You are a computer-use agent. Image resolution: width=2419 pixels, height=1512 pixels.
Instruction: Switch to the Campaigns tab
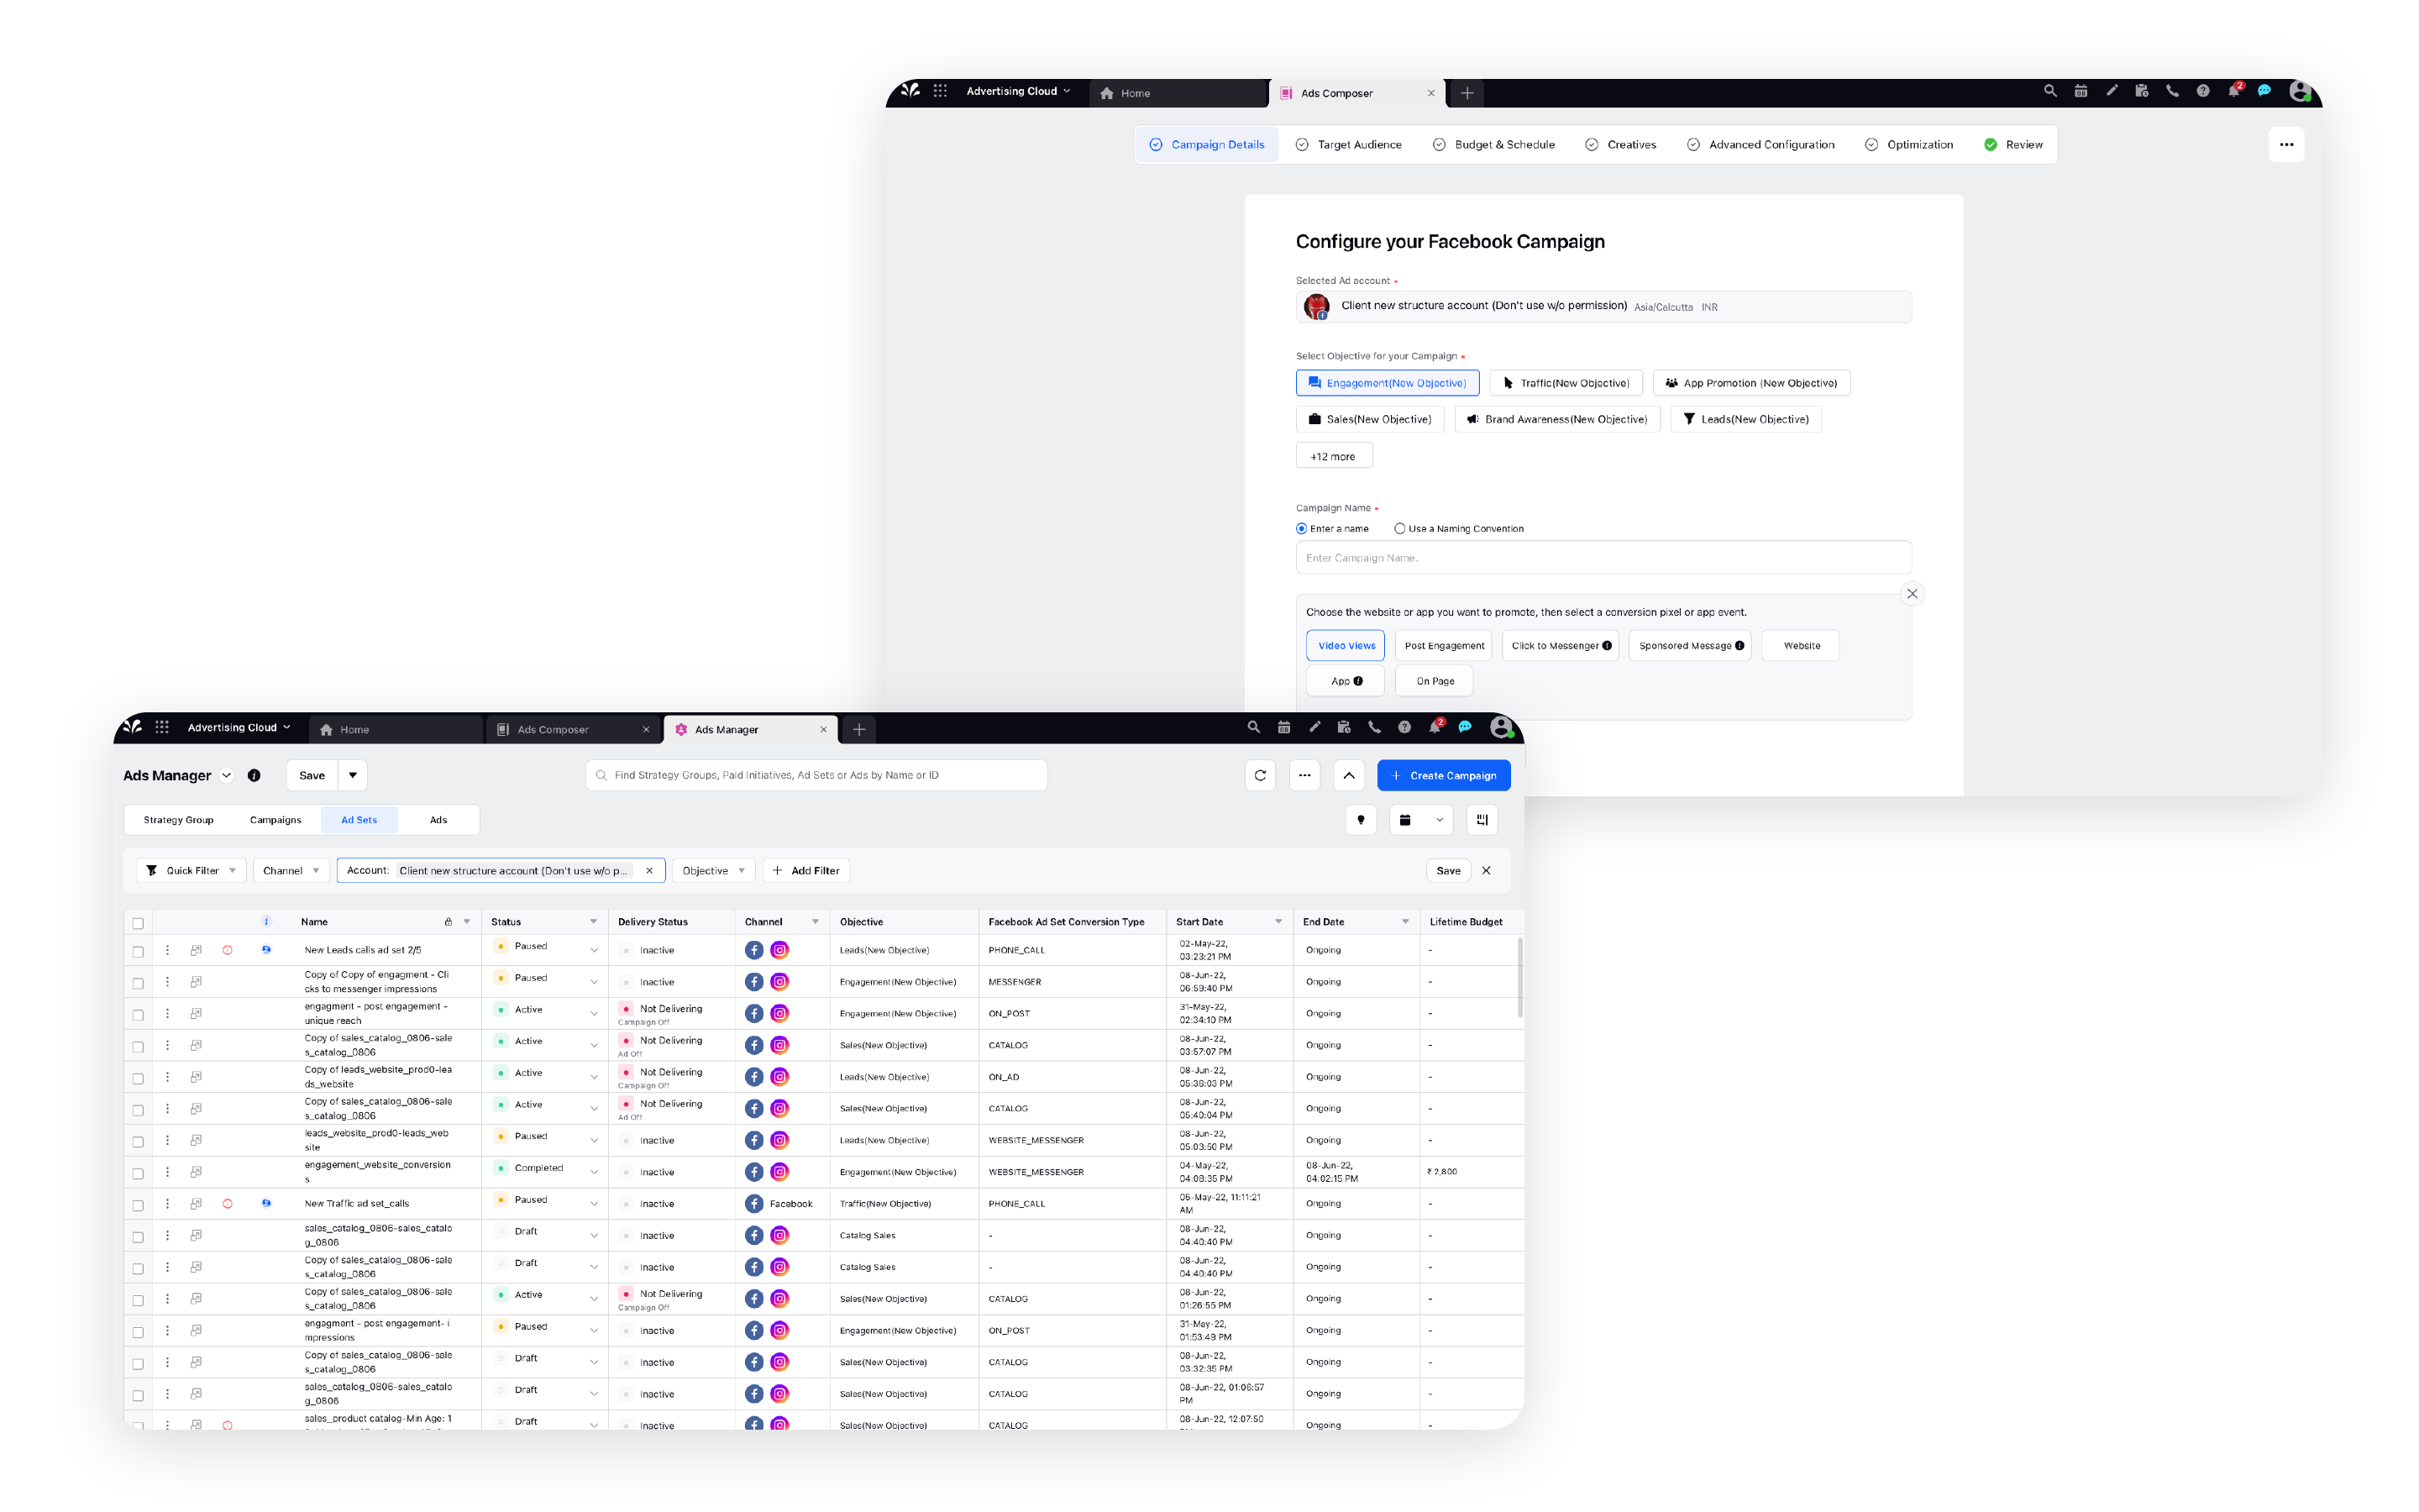coord(275,820)
